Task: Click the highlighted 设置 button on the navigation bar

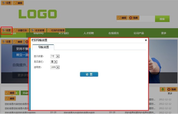Action: pyautogui.click(x=6, y=30)
